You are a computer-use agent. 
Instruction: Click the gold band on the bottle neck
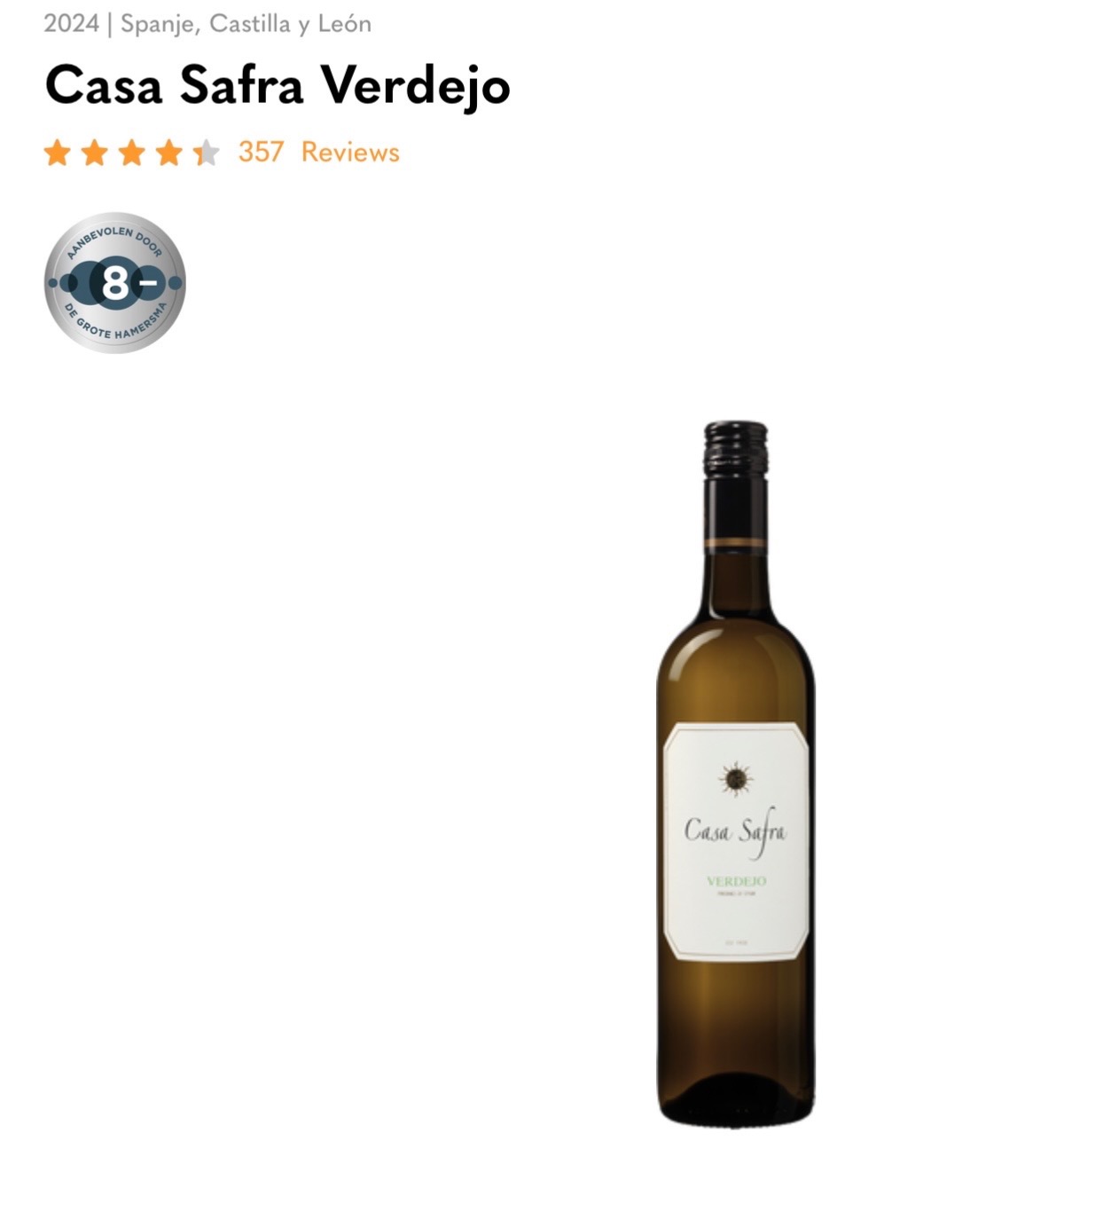tap(735, 542)
